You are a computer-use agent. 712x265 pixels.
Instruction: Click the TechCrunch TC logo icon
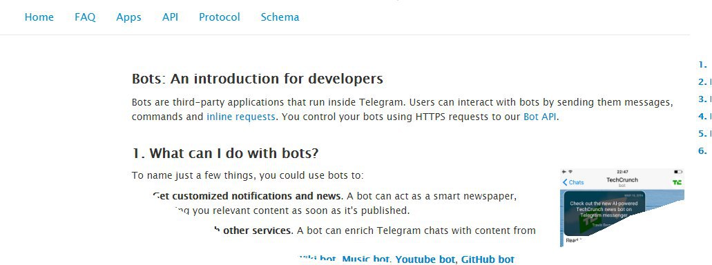[x=677, y=182]
